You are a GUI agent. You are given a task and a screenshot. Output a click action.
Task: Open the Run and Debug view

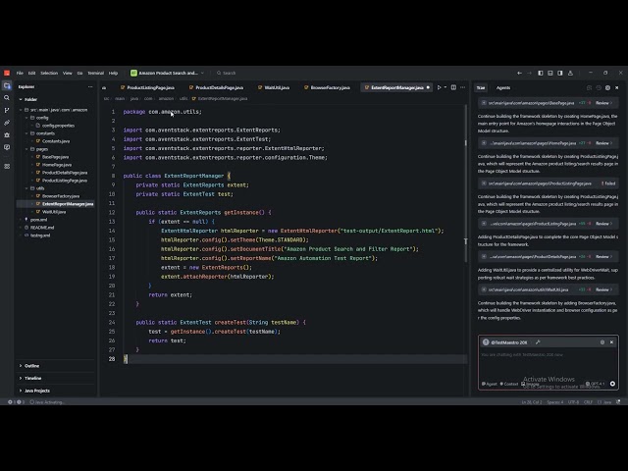pyautogui.click(x=7, y=135)
